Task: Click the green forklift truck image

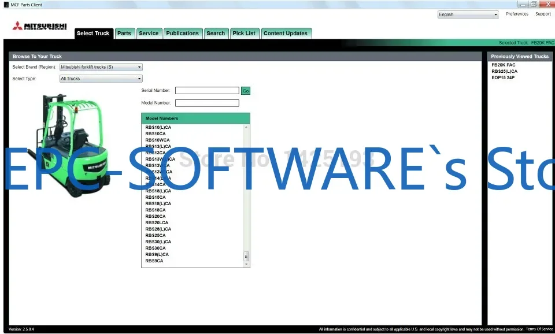Action: coord(69,145)
